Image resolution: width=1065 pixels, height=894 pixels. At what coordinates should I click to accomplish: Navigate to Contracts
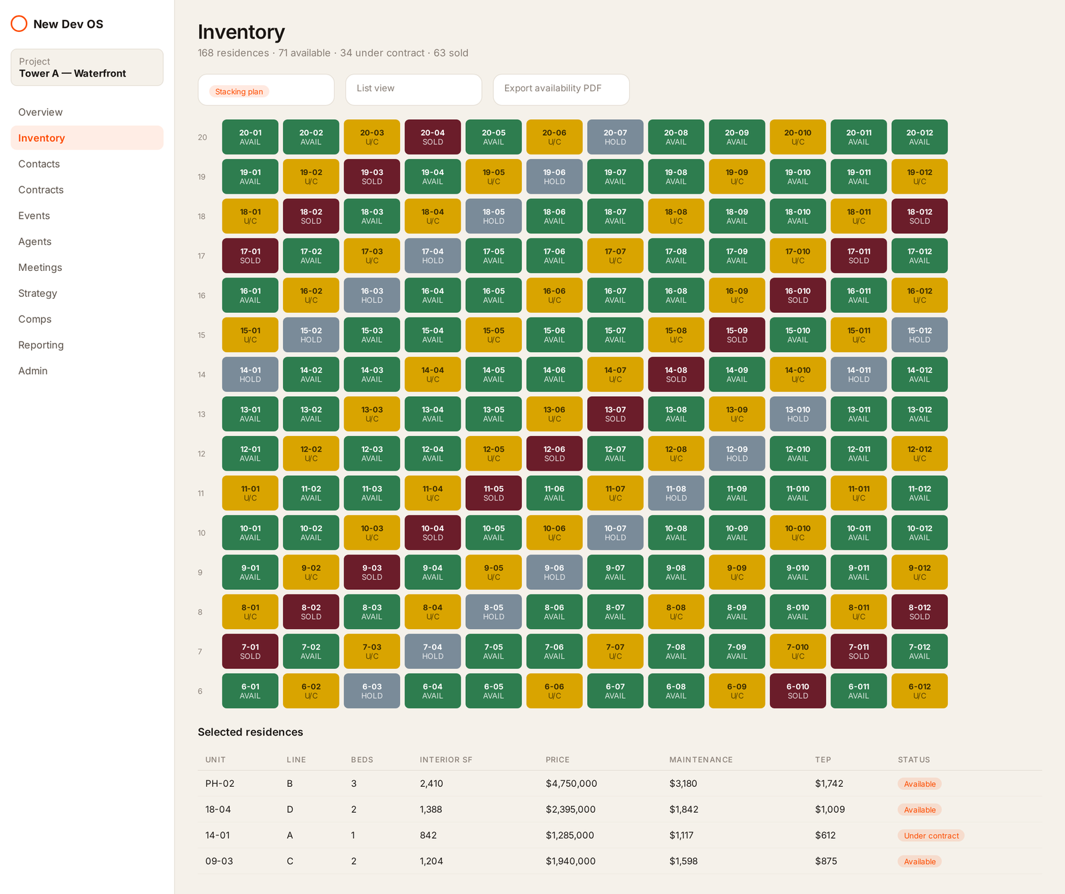pyautogui.click(x=87, y=190)
